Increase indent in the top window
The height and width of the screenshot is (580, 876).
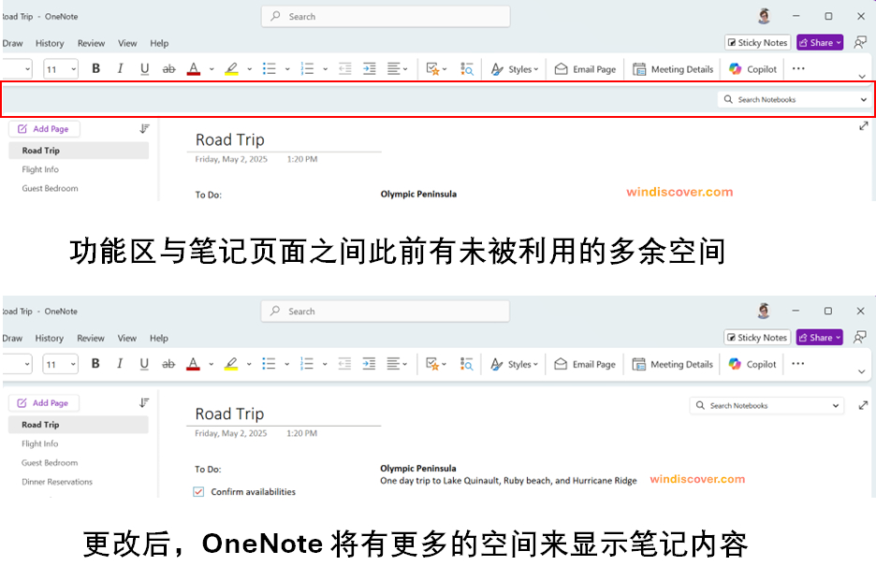coord(370,68)
